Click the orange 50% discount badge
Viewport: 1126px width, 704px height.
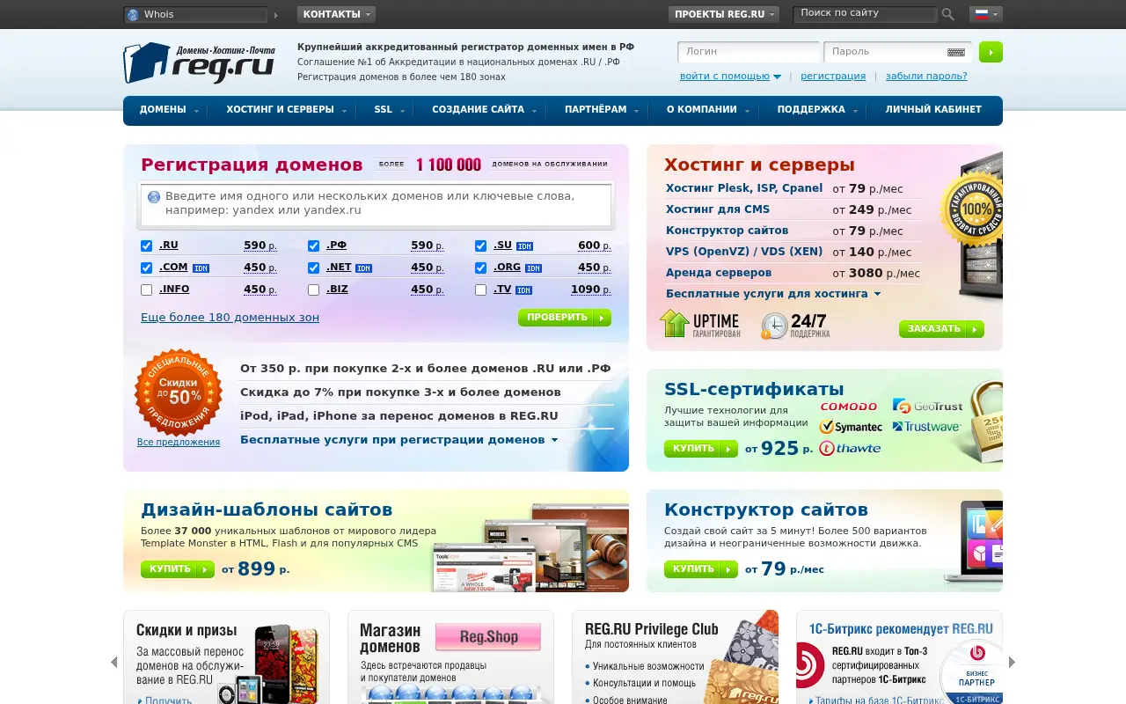179,392
